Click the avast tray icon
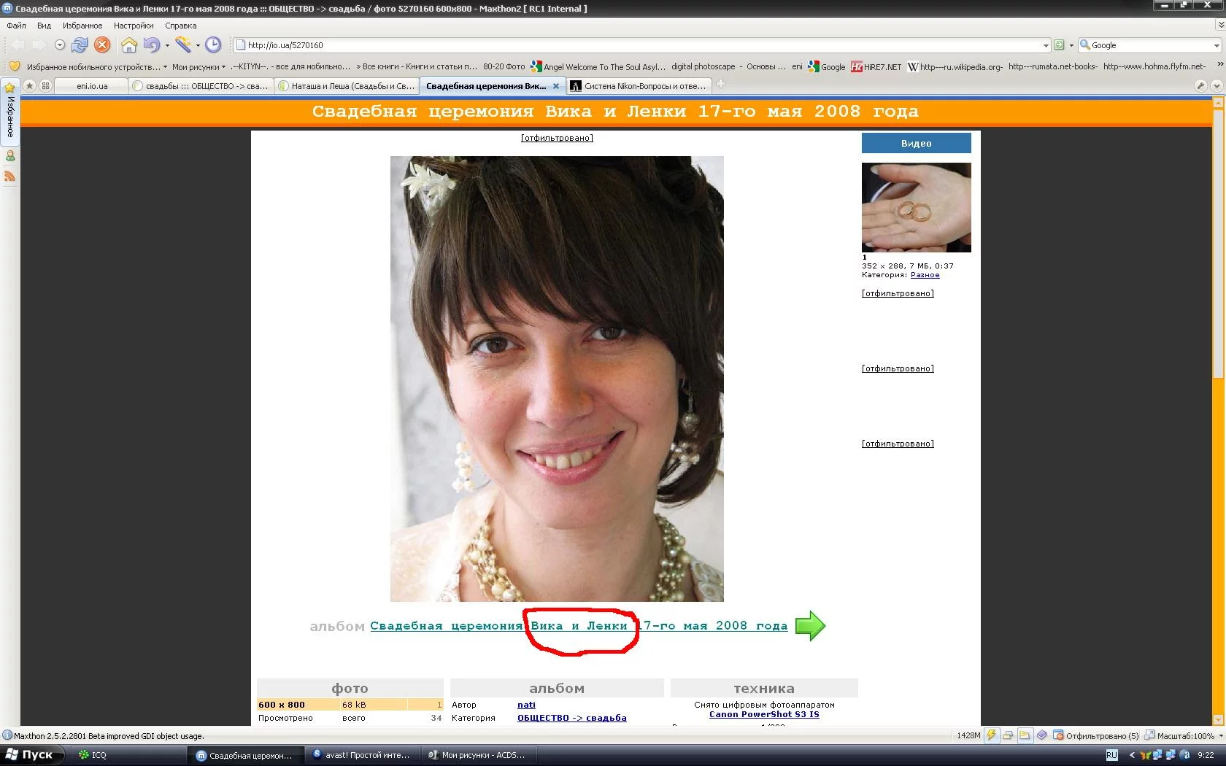1226x766 pixels. coord(1185,755)
